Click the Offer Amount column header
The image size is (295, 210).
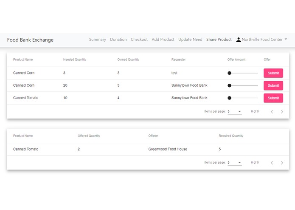pyautogui.click(x=236, y=60)
